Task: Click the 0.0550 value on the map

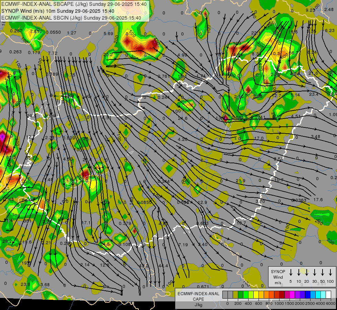Action: [53, 32]
